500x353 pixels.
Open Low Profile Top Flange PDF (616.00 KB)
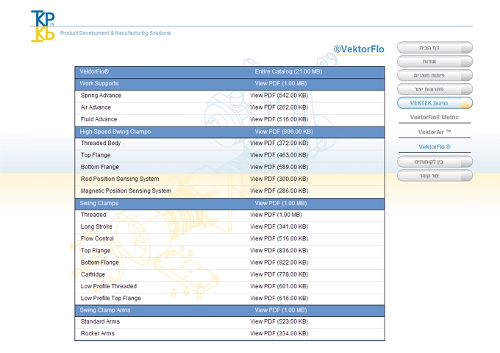279,298
